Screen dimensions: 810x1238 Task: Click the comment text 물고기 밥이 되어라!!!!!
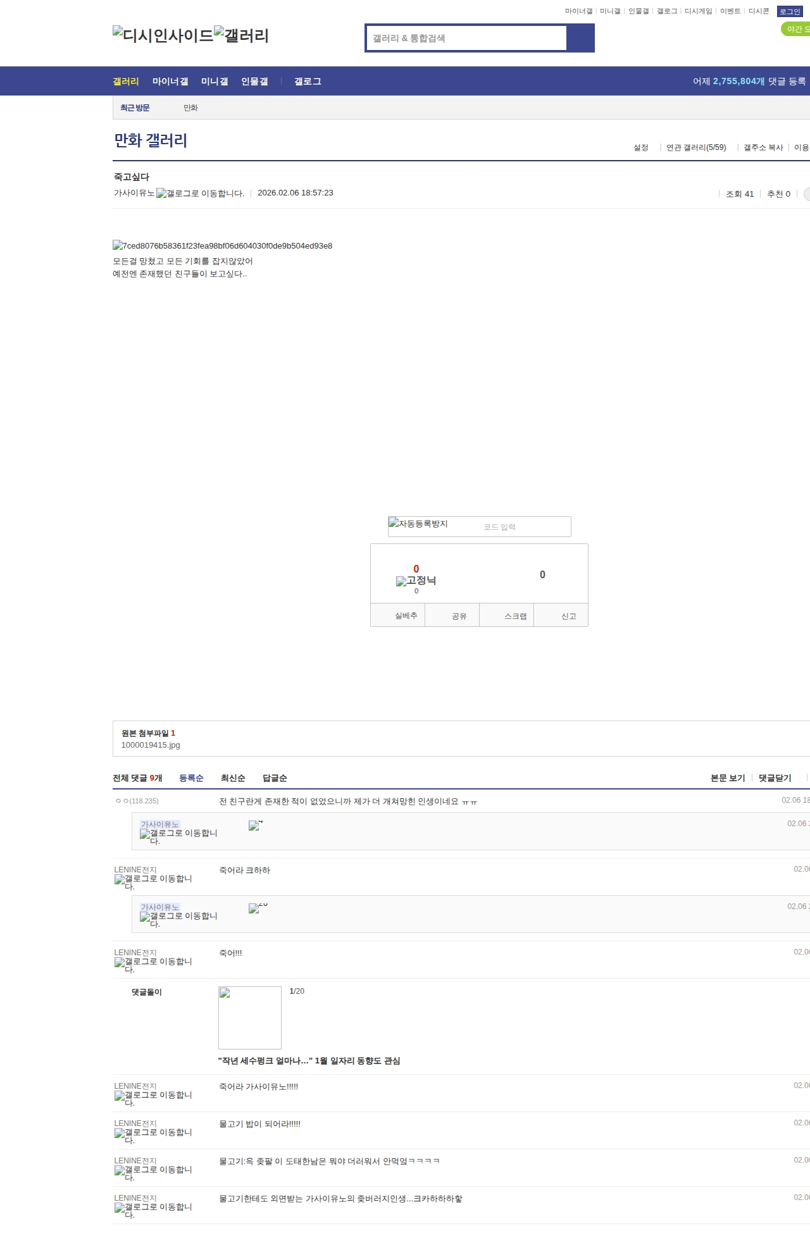click(259, 1124)
